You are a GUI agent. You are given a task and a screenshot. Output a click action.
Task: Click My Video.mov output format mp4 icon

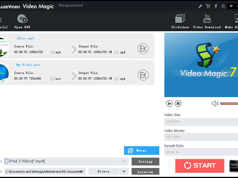(x=117, y=79)
